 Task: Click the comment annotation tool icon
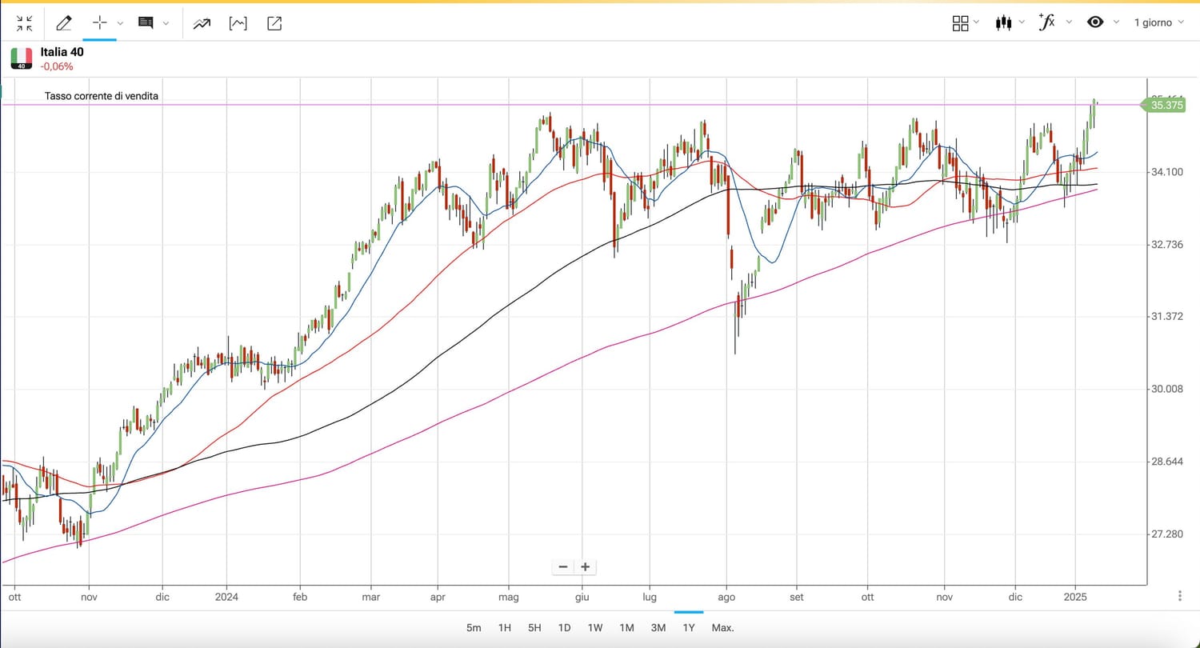tap(146, 23)
